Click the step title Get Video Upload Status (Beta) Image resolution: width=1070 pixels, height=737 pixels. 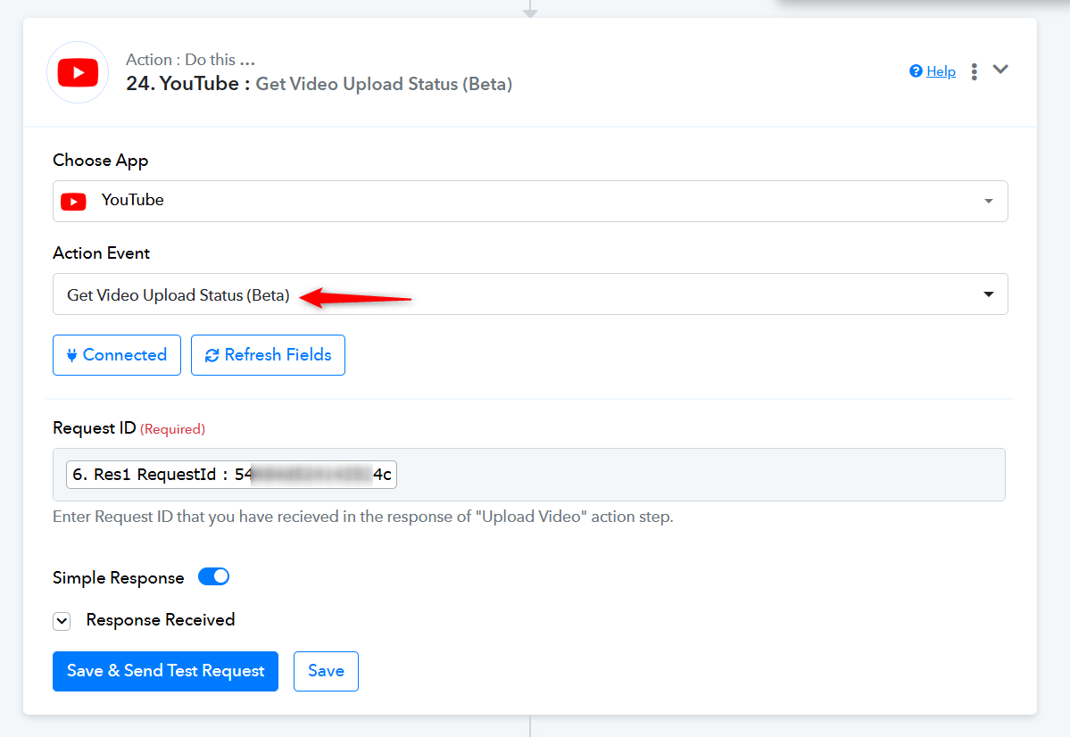tap(384, 84)
